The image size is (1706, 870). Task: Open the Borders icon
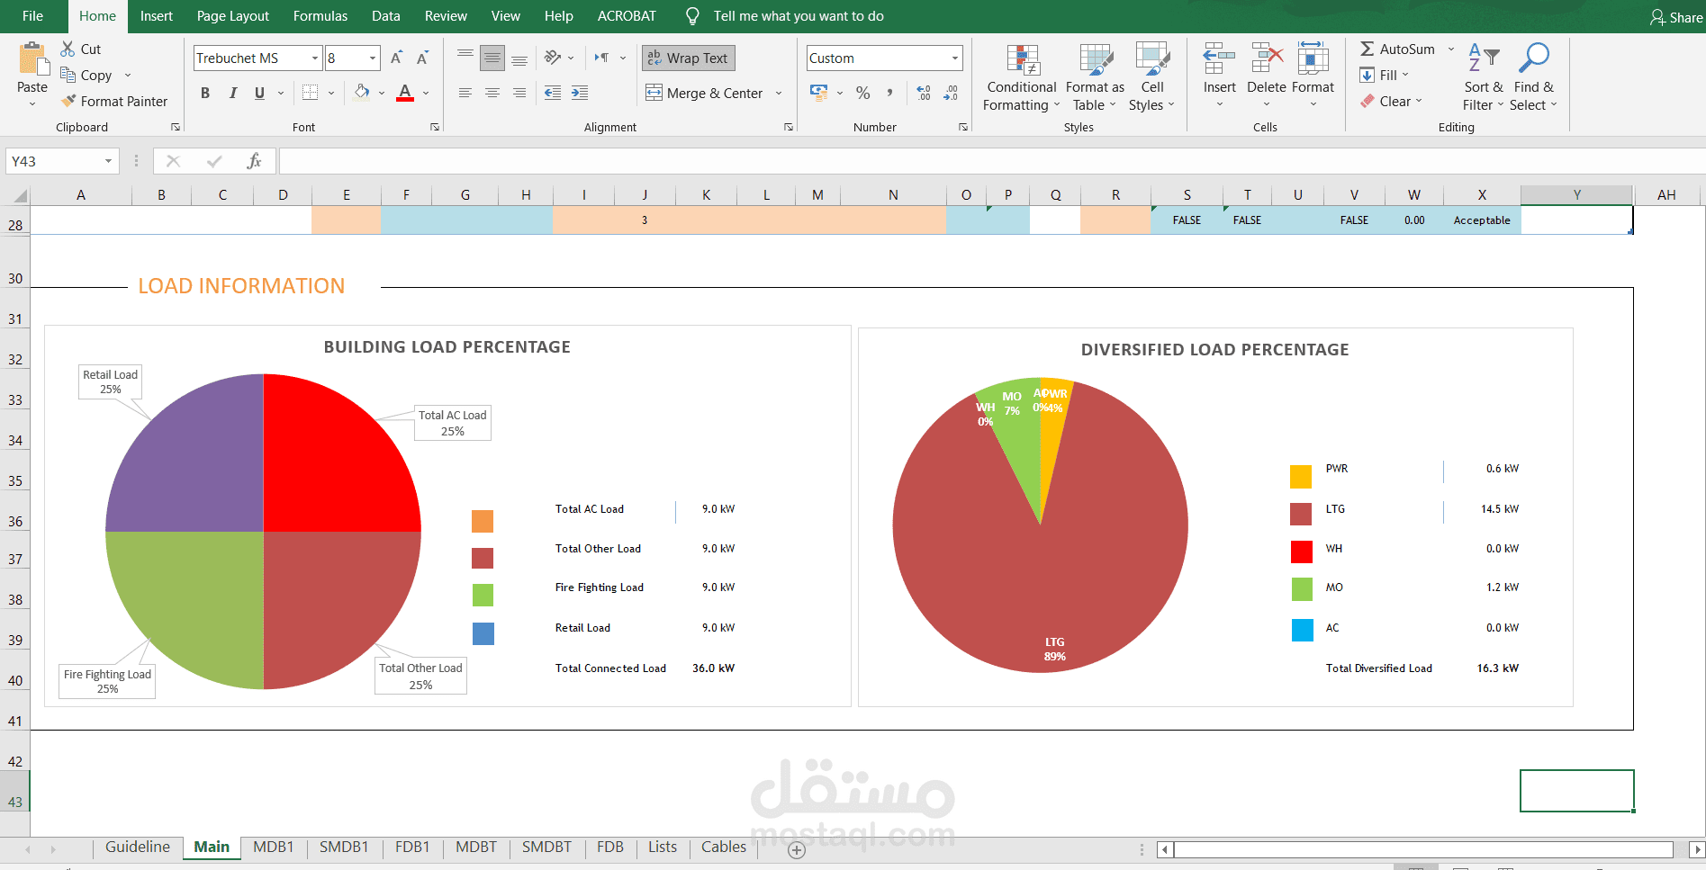pos(311,93)
